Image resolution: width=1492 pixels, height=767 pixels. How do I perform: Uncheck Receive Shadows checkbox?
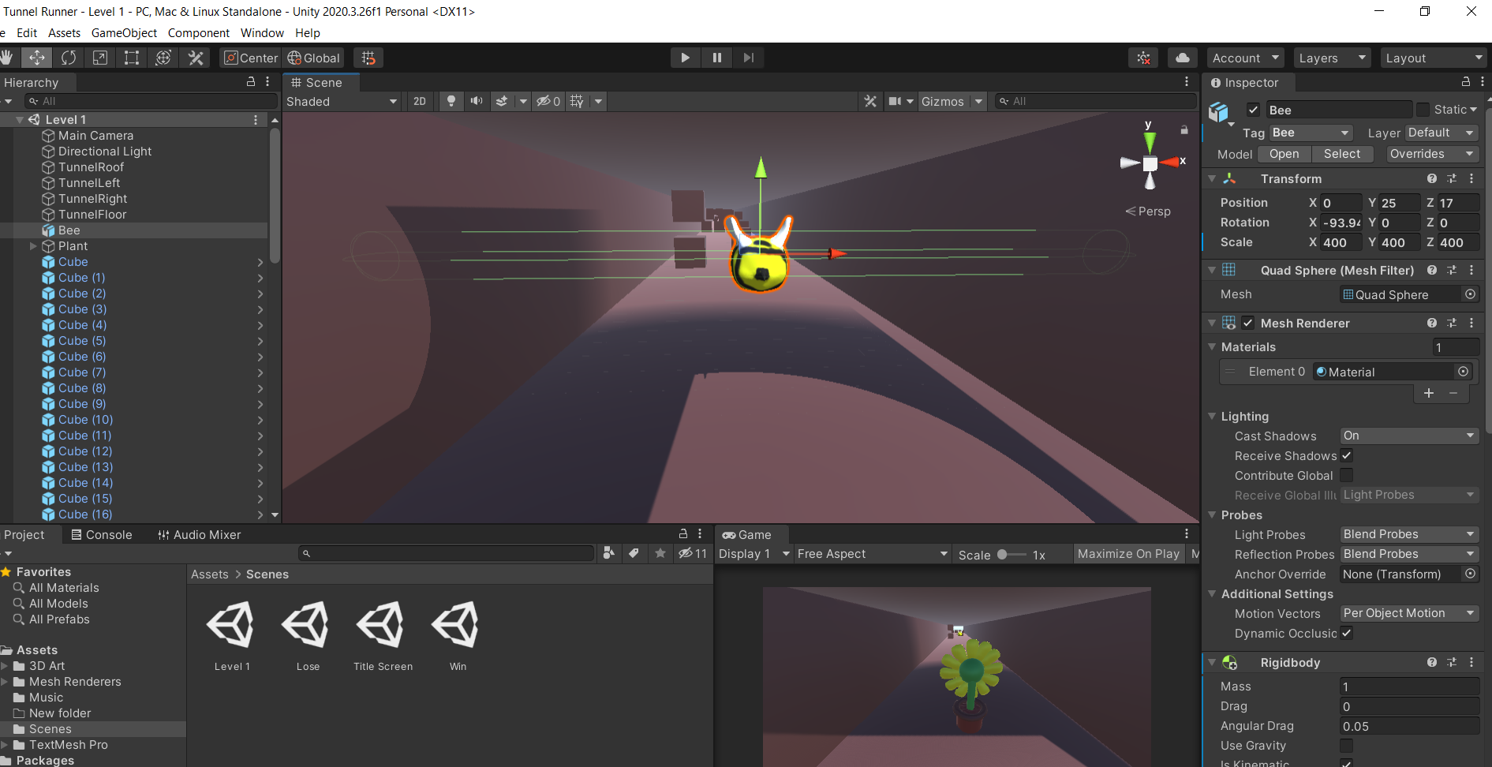pos(1347,455)
